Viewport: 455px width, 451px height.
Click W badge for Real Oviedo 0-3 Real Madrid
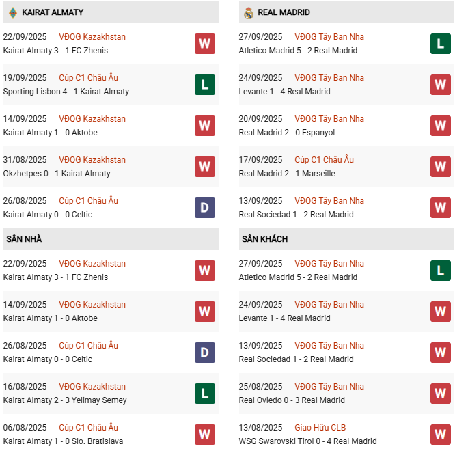pos(441,394)
